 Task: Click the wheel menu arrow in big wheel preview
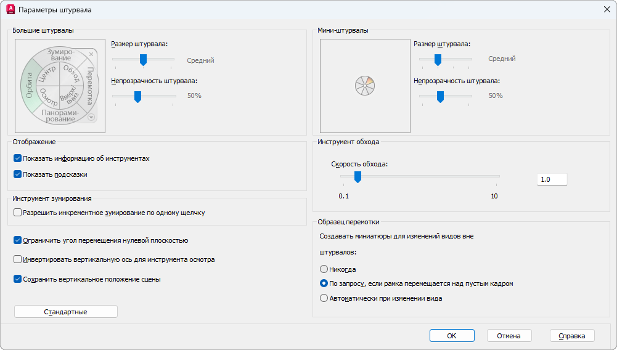[x=91, y=116]
